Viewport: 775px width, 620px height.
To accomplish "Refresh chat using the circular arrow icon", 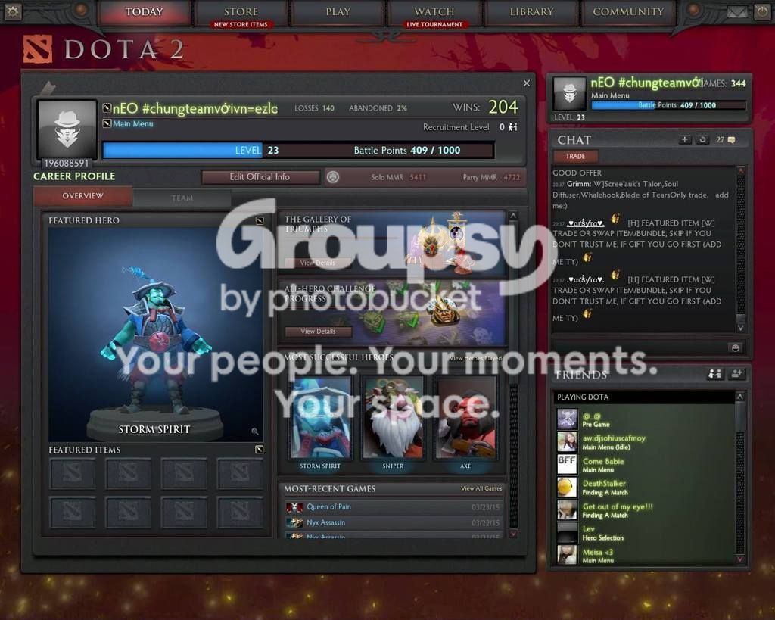I will coord(702,140).
